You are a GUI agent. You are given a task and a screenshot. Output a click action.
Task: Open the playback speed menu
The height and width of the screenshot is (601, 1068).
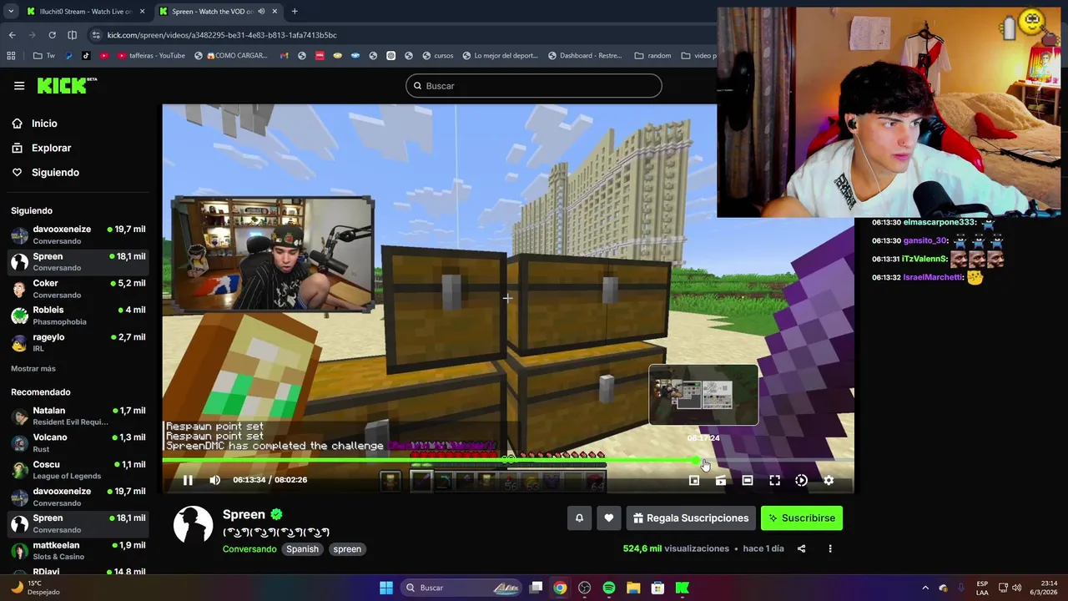tap(801, 480)
